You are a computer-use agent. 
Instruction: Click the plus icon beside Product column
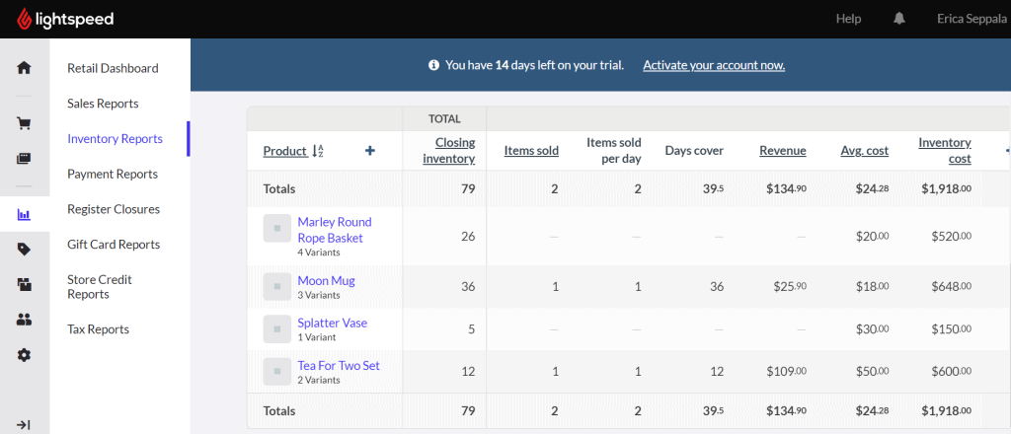pos(370,151)
